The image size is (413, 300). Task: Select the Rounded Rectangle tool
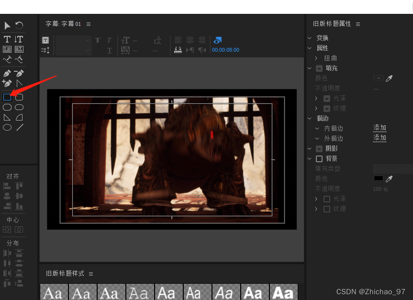point(19,97)
